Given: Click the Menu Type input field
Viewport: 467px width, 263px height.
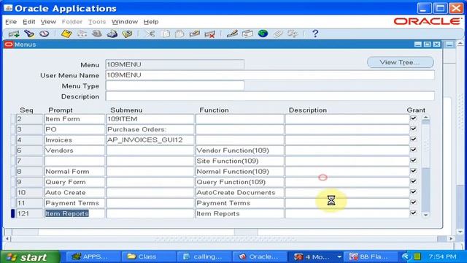Looking at the screenshot, I should click(x=175, y=86).
